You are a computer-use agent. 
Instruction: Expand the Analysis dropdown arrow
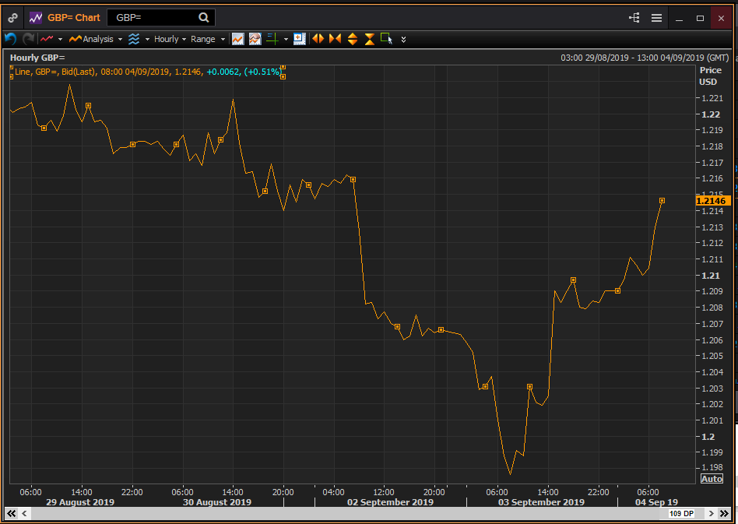click(x=121, y=39)
